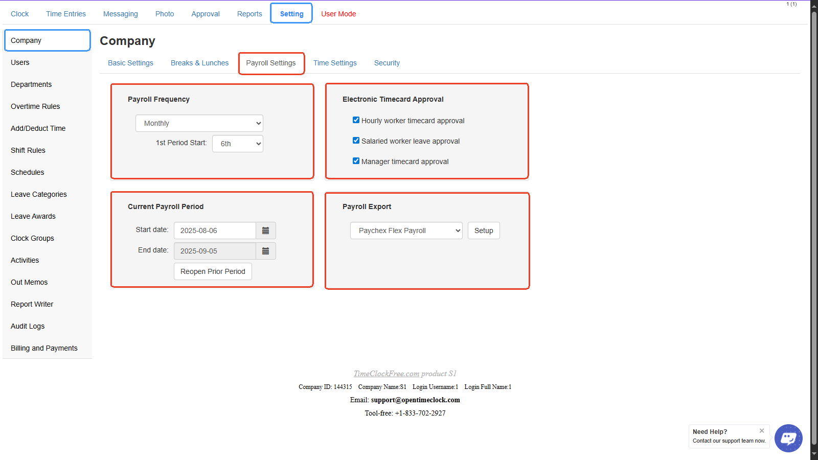818x460 pixels.
Task: Click the Reopen Prior Period button
Action: (x=213, y=271)
